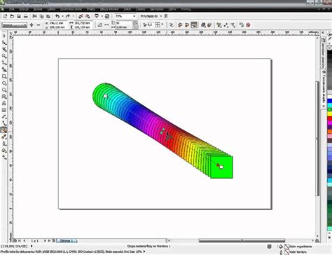Open the Edycja menu
332x255 pixels.
tap(24, 9)
